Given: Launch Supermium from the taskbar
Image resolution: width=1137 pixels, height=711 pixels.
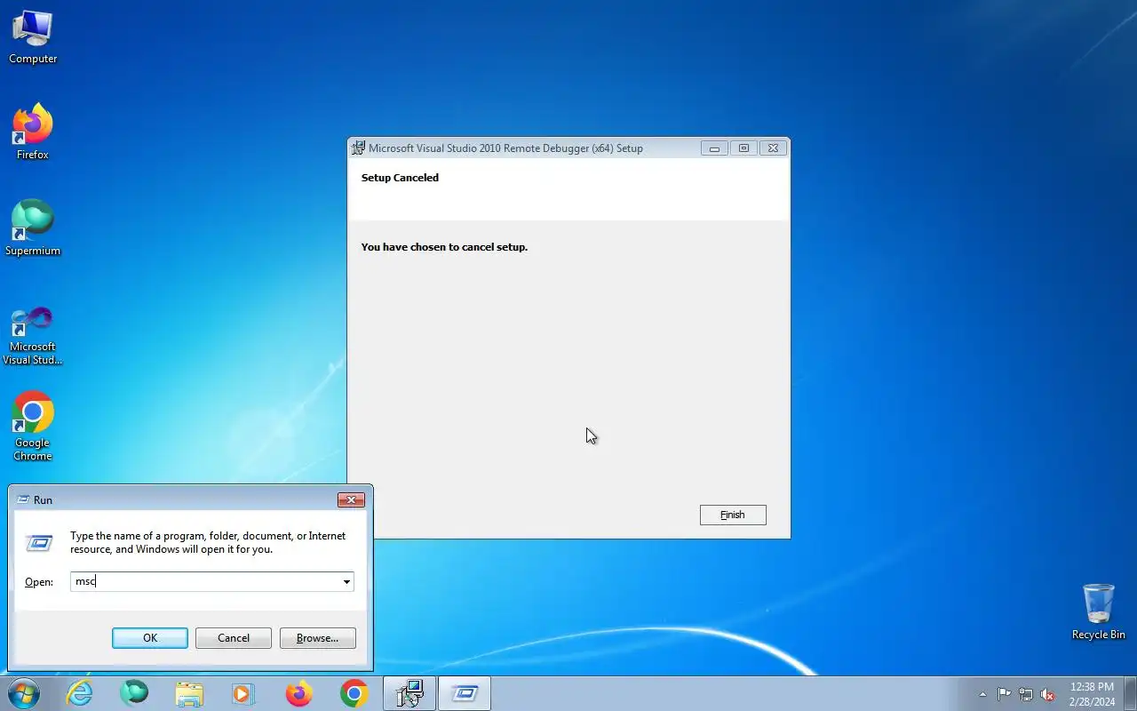Looking at the screenshot, I should (134, 693).
